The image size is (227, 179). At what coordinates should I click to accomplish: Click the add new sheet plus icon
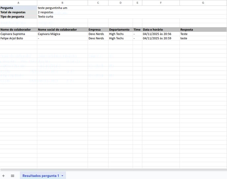coord(3,176)
